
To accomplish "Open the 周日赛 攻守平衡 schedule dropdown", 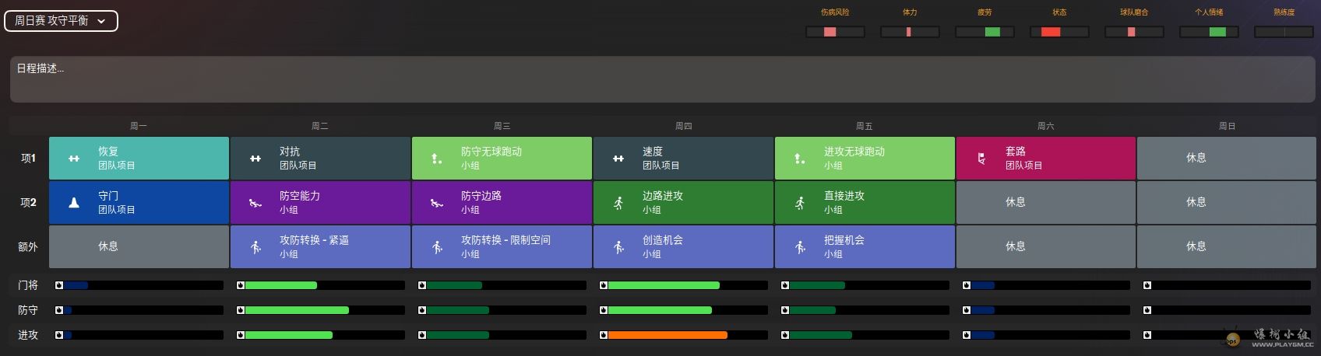I will (61, 21).
